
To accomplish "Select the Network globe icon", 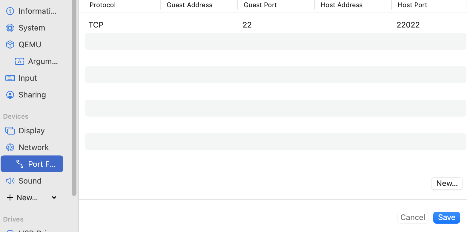I will tap(10, 147).
